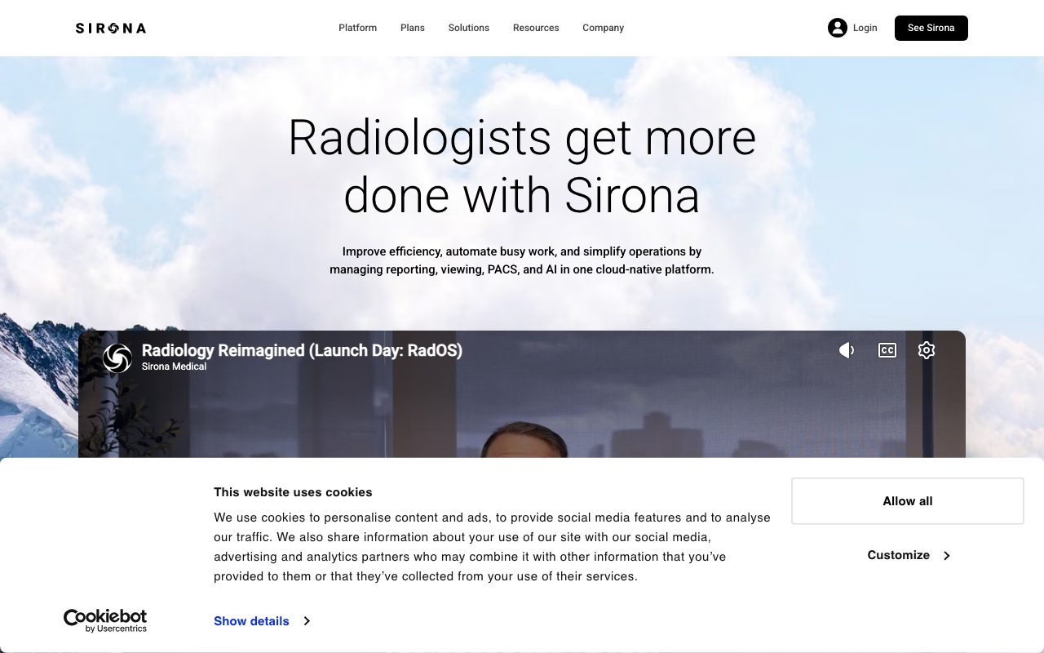
Task: Toggle closed captions on the video
Action: pos(887,350)
